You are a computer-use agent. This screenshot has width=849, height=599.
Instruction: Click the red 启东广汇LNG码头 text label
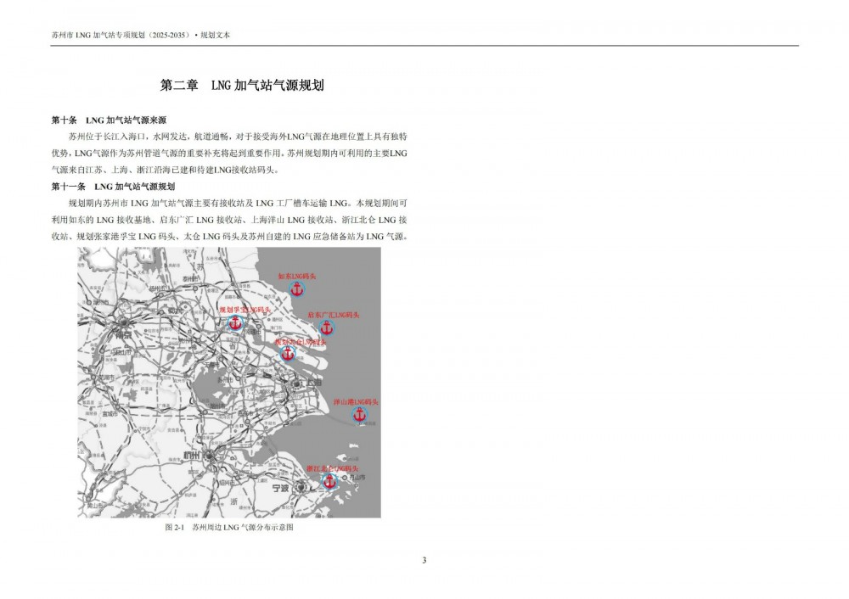[x=334, y=315]
